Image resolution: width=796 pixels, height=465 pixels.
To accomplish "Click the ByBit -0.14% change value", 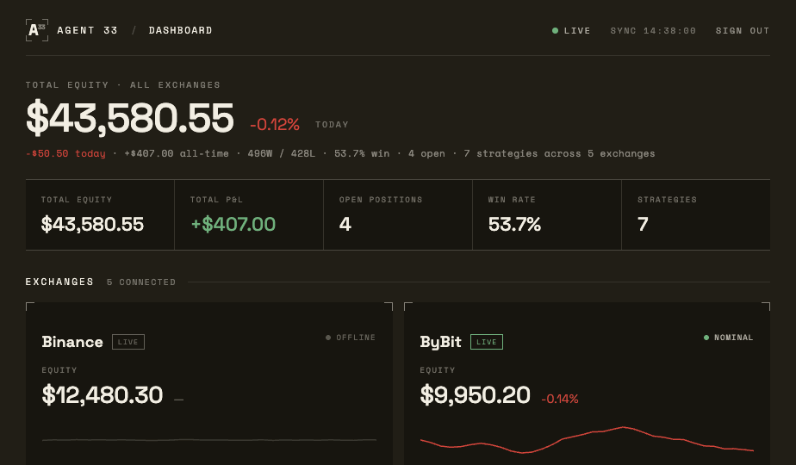I will click(x=560, y=399).
